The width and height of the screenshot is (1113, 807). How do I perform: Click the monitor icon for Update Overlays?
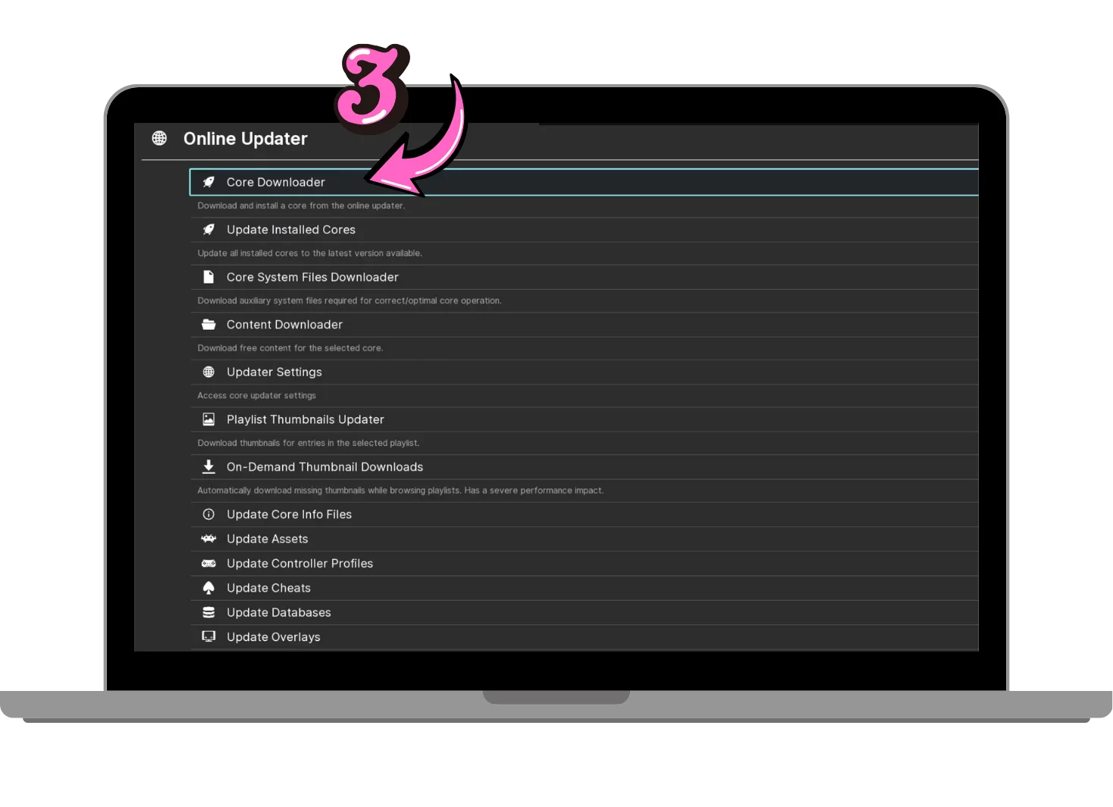pos(208,636)
